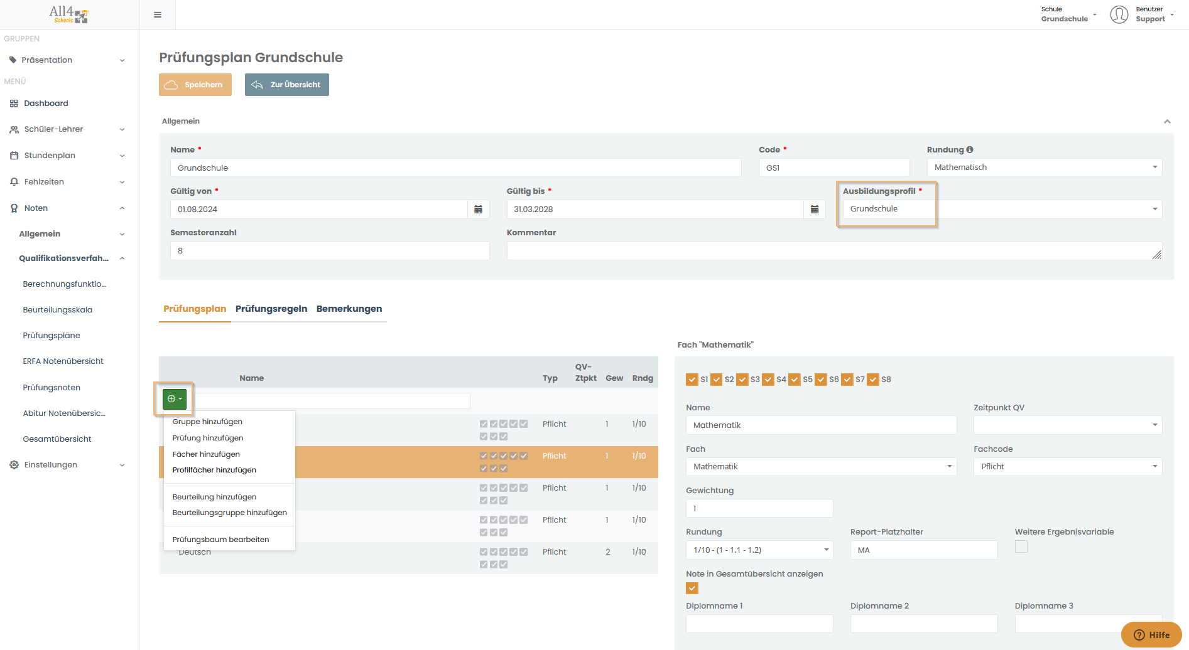Toggle semester S3 checkbox
1189x650 pixels.
[742, 380]
